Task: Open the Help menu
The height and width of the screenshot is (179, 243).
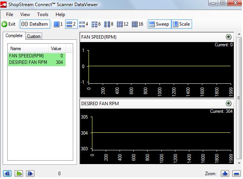Action: pyautogui.click(x=60, y=15)
